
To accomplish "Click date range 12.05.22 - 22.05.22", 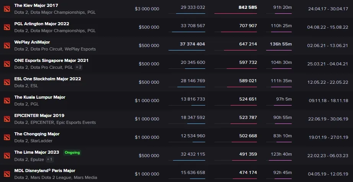I will tap(328, 82).
